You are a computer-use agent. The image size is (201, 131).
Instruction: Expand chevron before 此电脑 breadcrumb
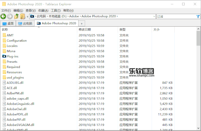coord(35,16)
